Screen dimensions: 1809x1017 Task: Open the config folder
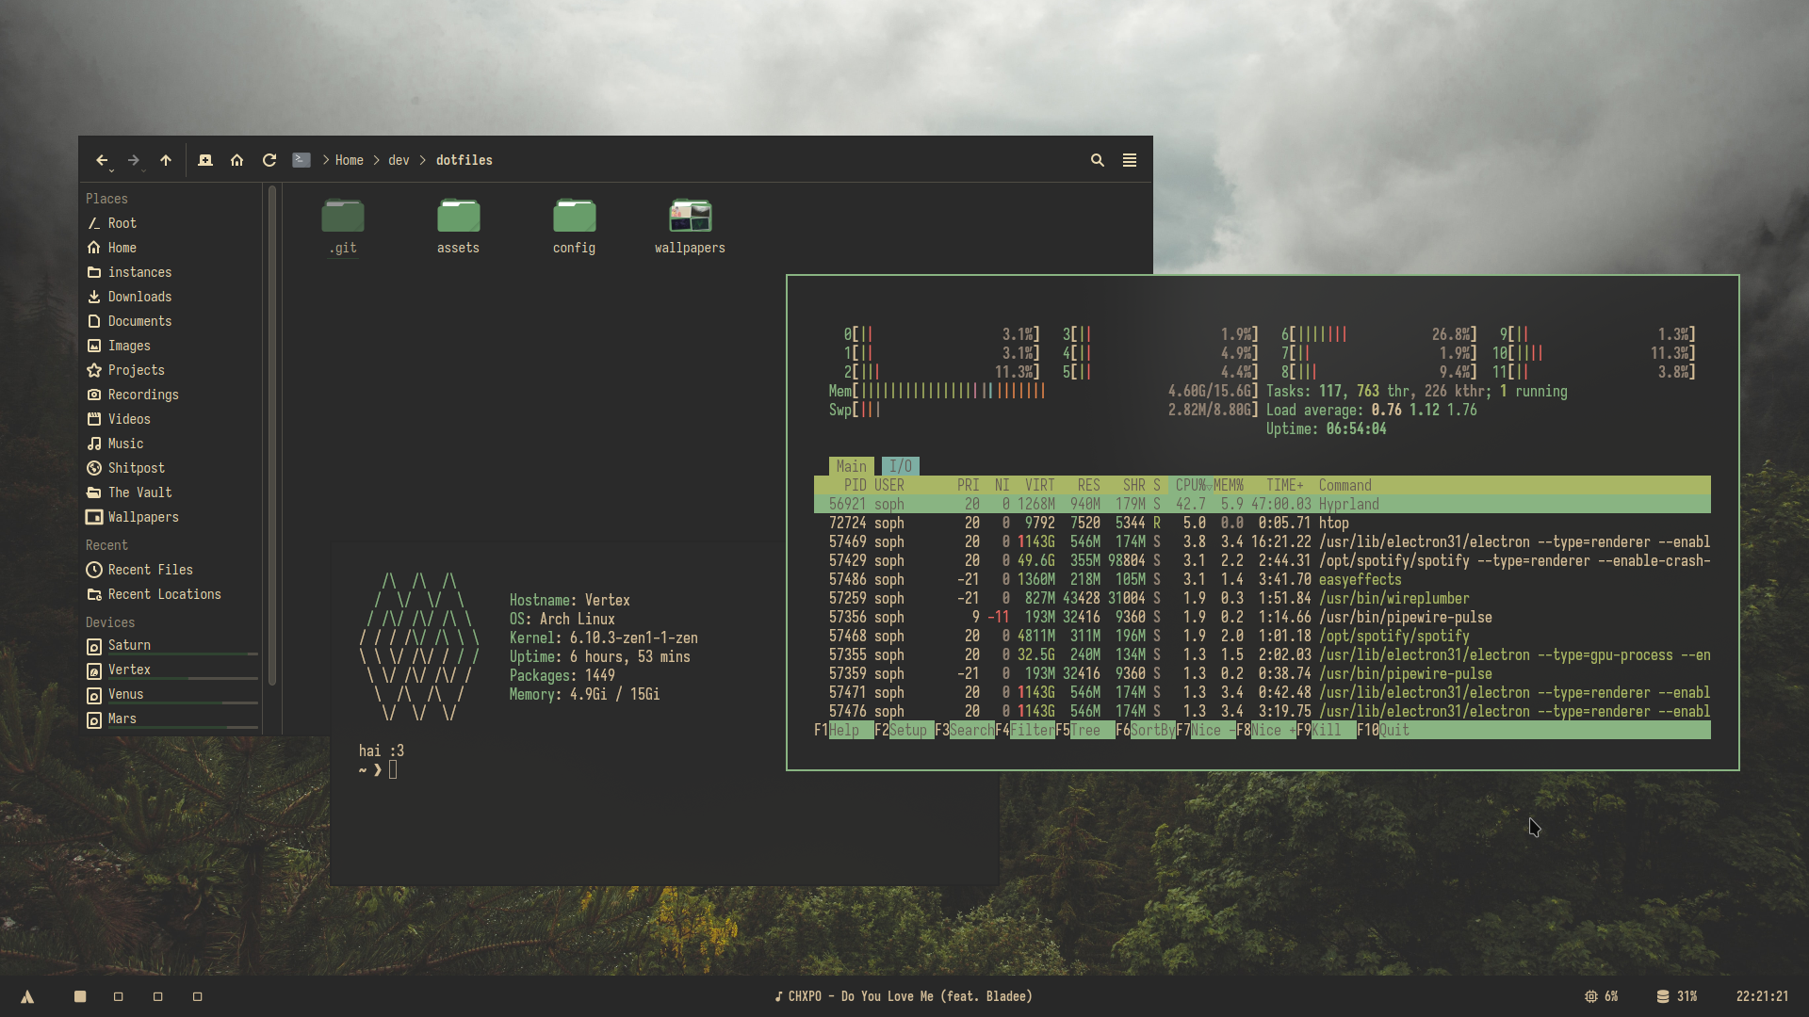click(x=574, y=227)
